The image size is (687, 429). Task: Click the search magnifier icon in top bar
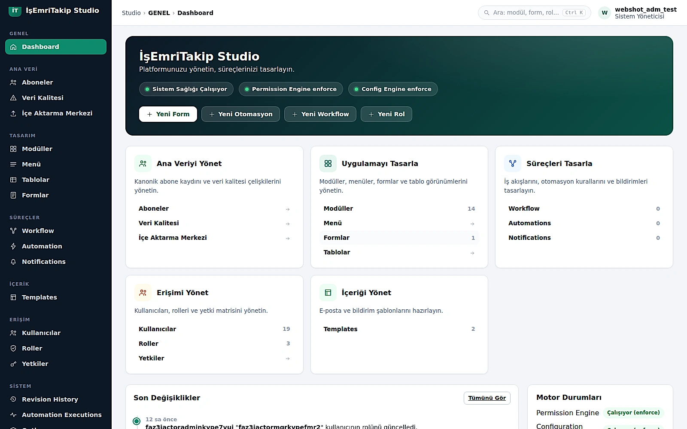(x=486, y=13)
